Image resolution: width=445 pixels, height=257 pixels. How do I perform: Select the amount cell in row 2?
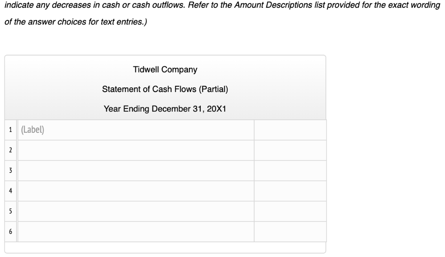(x=290, y=149)
